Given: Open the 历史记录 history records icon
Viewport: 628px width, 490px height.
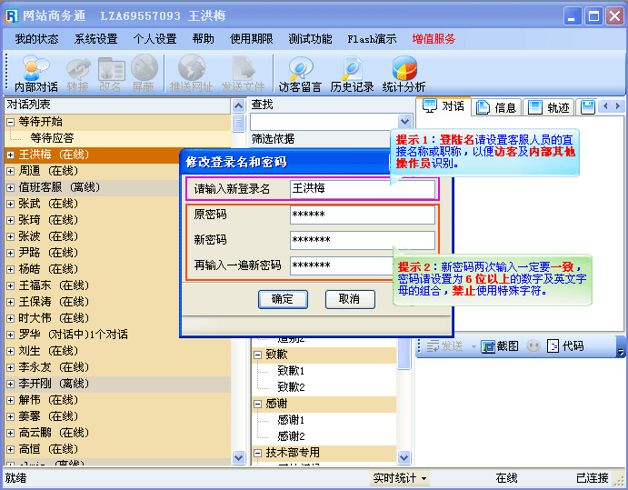Looking at the screenshot, I should coord(352,73).
